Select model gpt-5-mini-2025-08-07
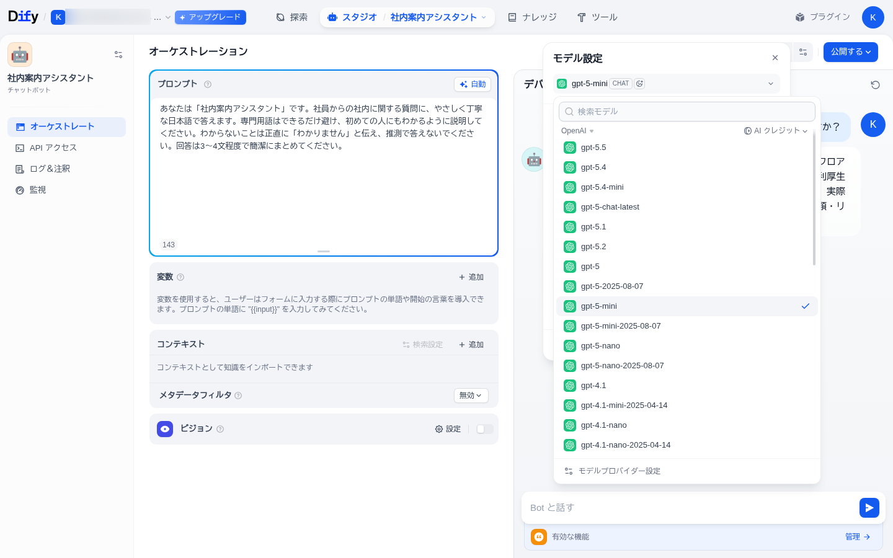This screenshot has height=558, width=893. click(x=687, y=326)
